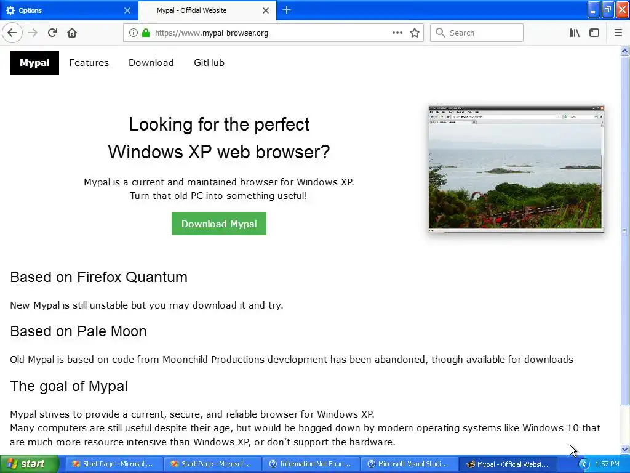Open a new tab with plus button
The width and height of the screenshot is (630, 473).
tap(287, 10)
